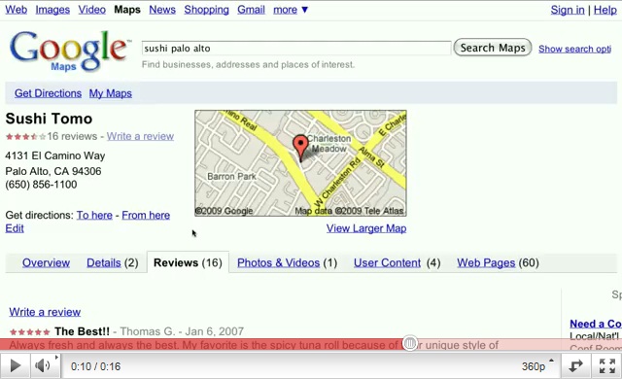Play the video with the play button
Viewport: 622px width, 379px height.
[16, 365]
